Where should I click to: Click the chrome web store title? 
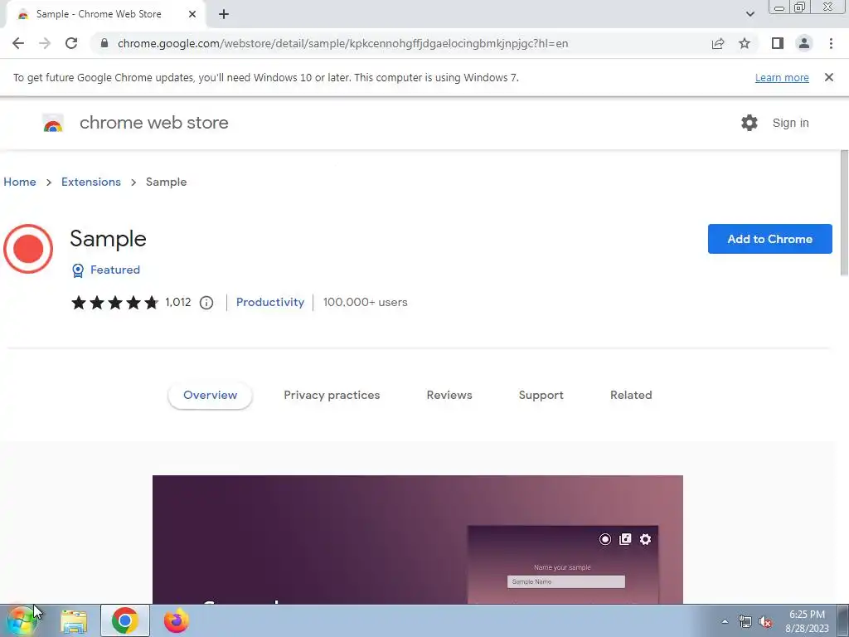(154, 123)
